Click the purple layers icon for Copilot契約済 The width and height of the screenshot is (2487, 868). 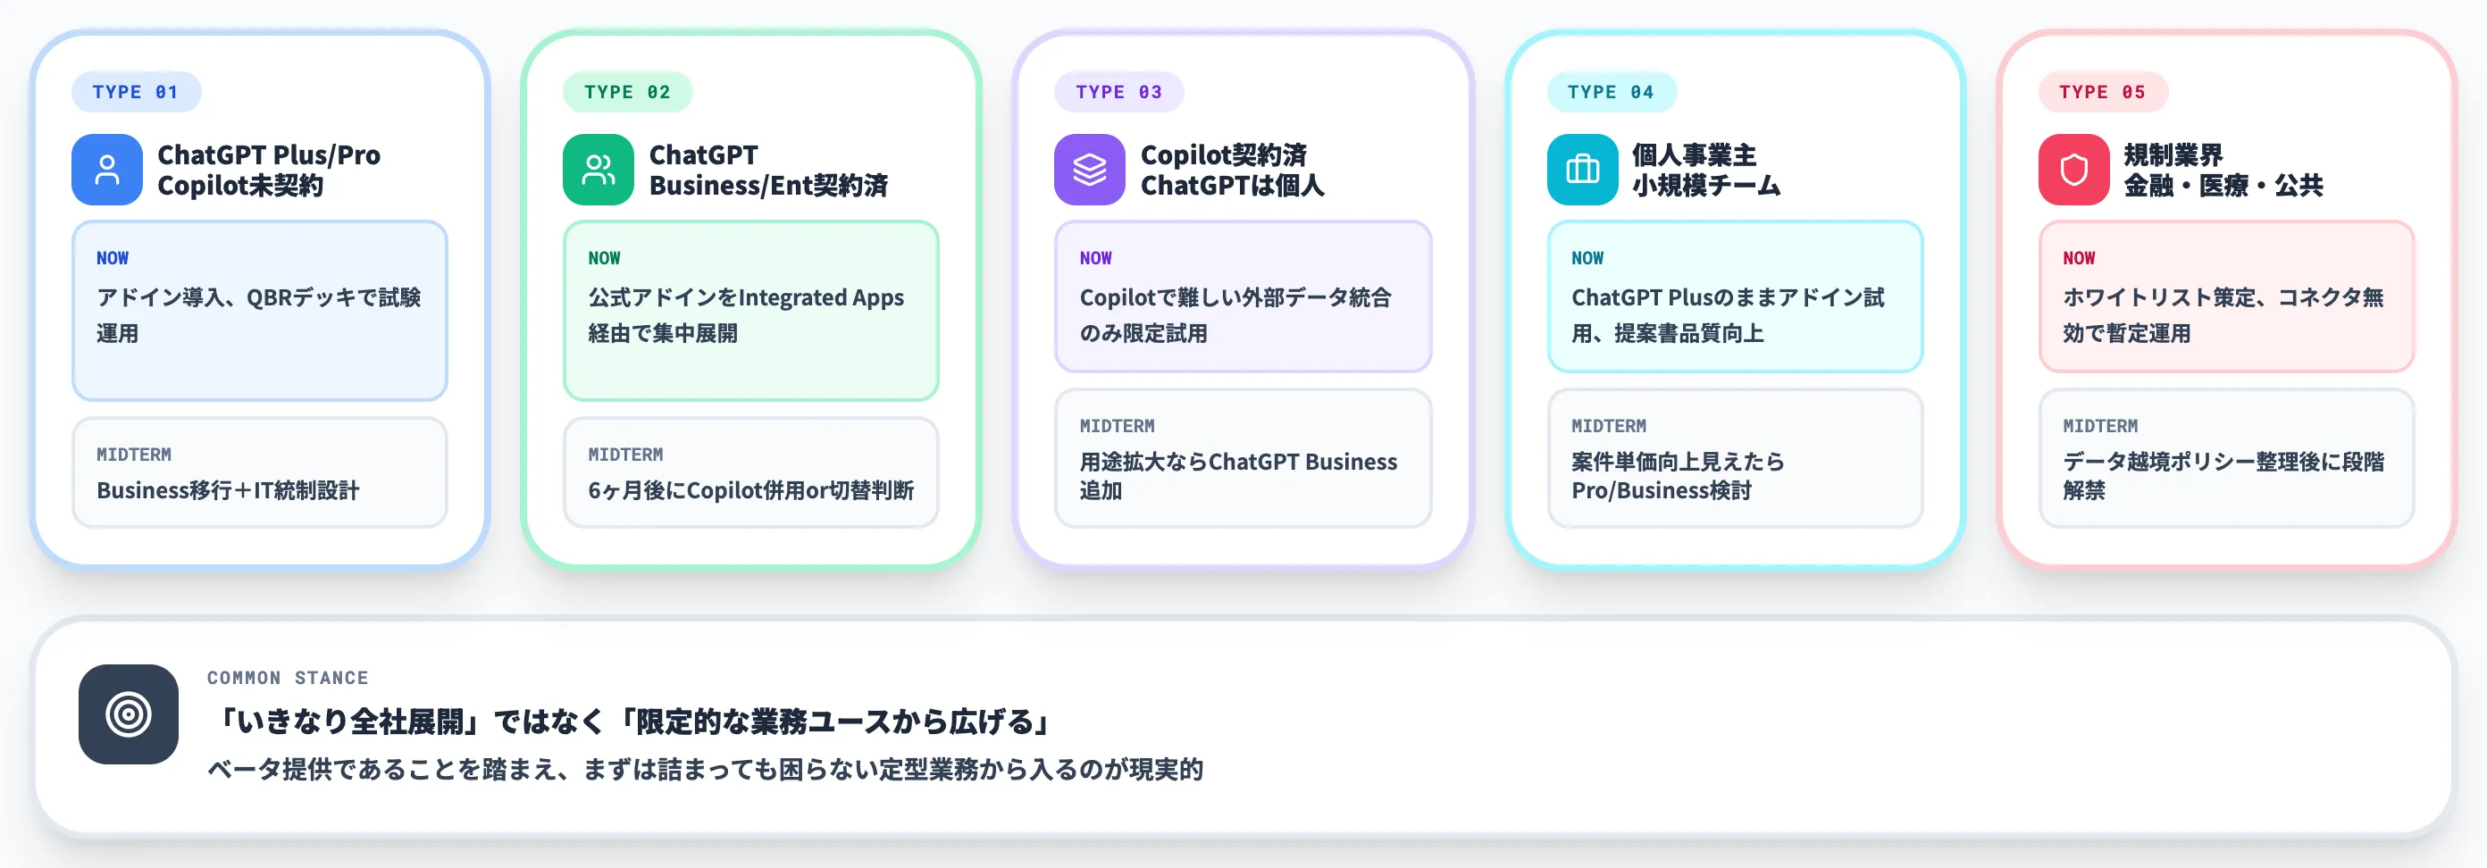tap(1090, 170)
